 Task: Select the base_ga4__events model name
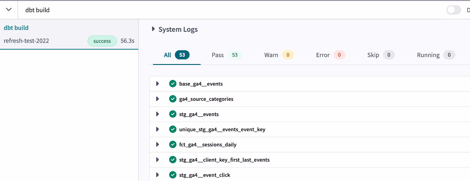(x=201, y=84)
